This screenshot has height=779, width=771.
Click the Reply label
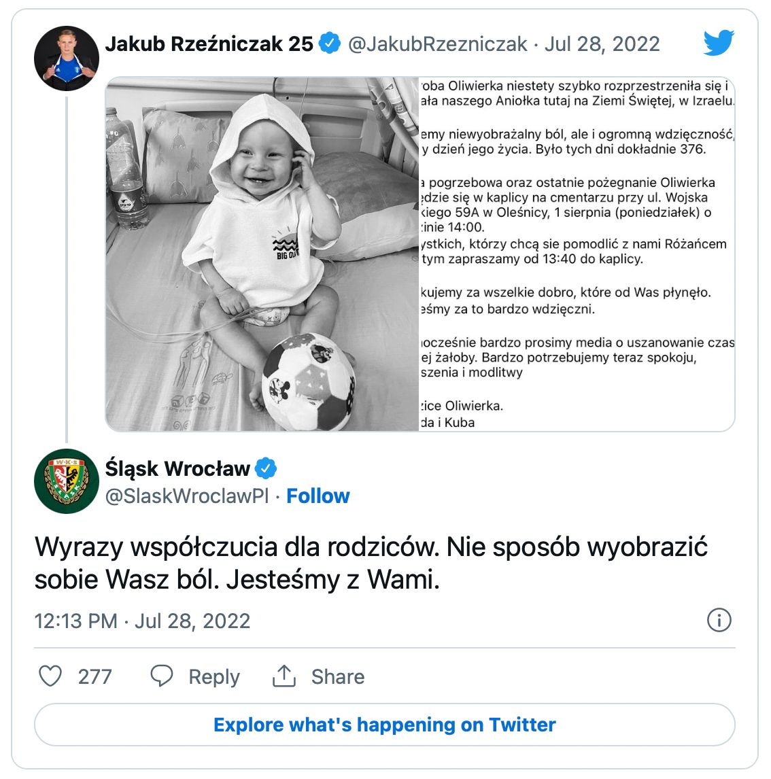(214, 677)
